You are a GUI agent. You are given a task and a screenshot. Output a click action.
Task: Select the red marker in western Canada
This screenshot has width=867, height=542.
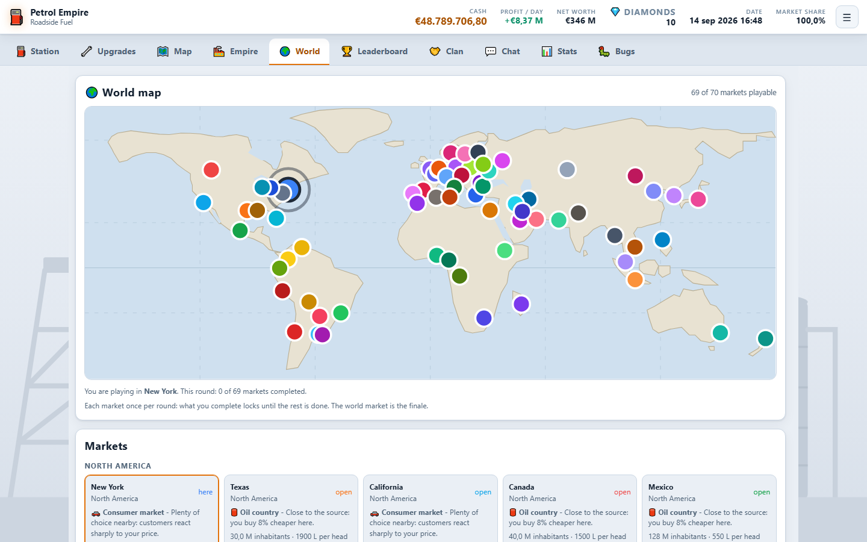pos(211,170)
